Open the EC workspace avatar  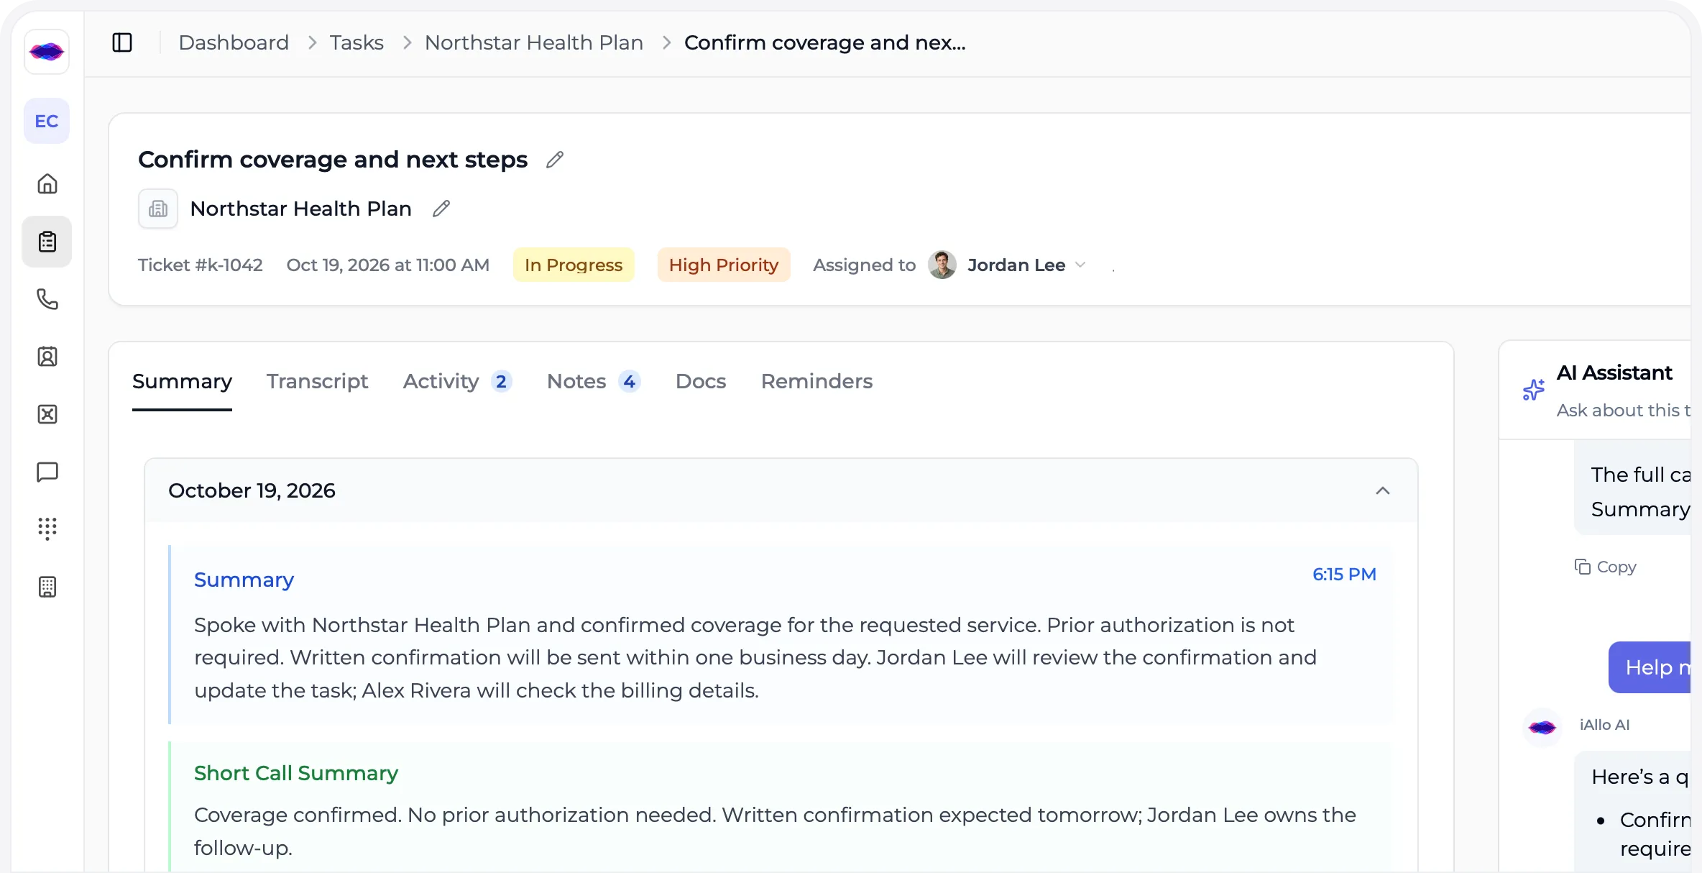pyautogui.click(x=47, y=121)
